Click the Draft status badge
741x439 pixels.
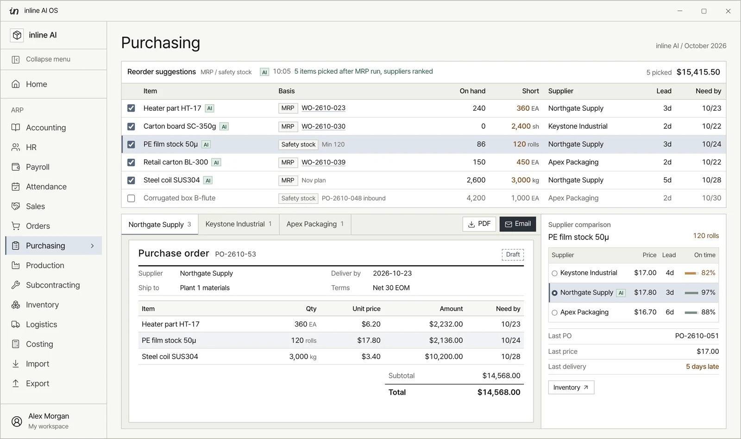pyautogui.click(x=513, y=254)
